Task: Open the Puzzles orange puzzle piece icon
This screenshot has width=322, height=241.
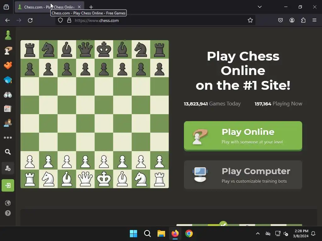Action: (x=8, y=65)
